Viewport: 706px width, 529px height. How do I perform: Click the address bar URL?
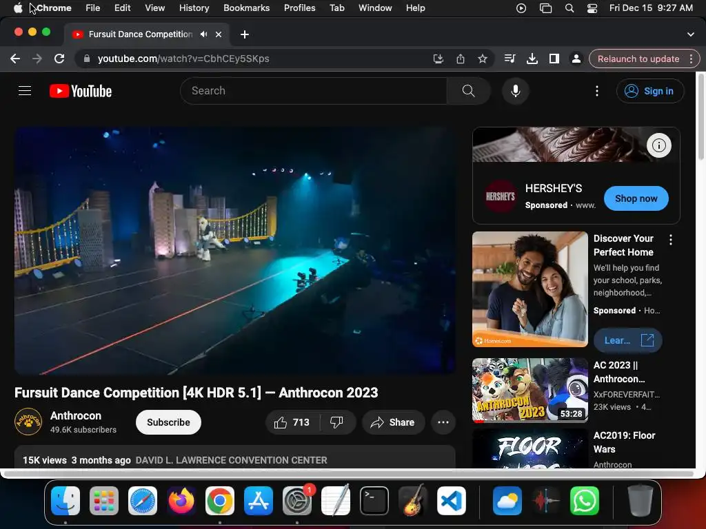point(183,59)
